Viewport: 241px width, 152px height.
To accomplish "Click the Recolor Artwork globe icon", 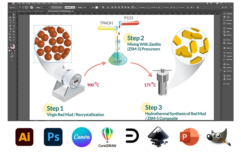I will (x=103, y=7).
